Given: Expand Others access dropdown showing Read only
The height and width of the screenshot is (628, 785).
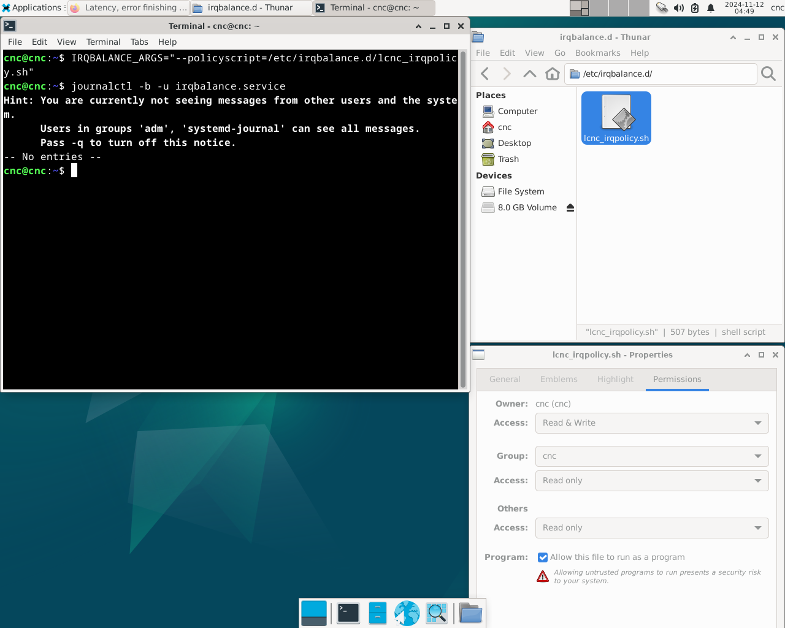Looking at the screenshot, I should (652, 528).
